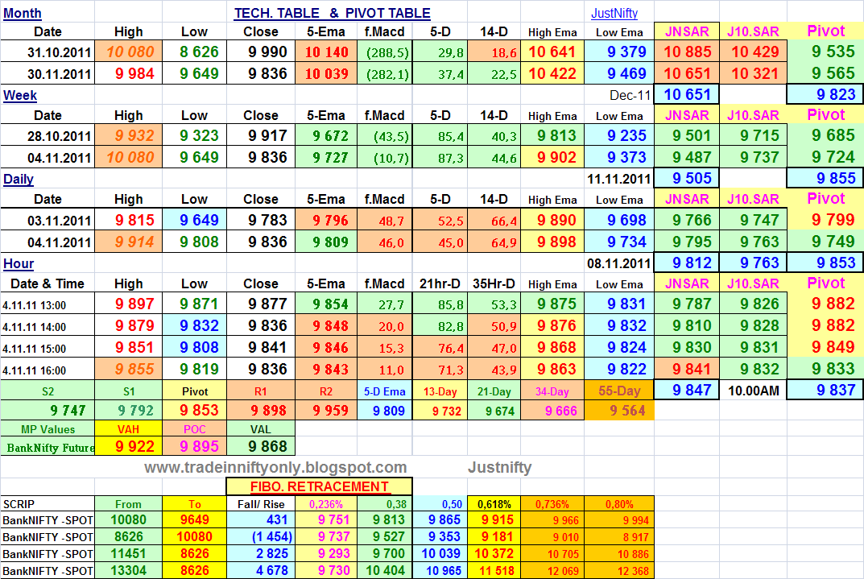Open the Week section link
Image resolution: width=864 pixels, height=579 pixels.
[x=20, y=95]
